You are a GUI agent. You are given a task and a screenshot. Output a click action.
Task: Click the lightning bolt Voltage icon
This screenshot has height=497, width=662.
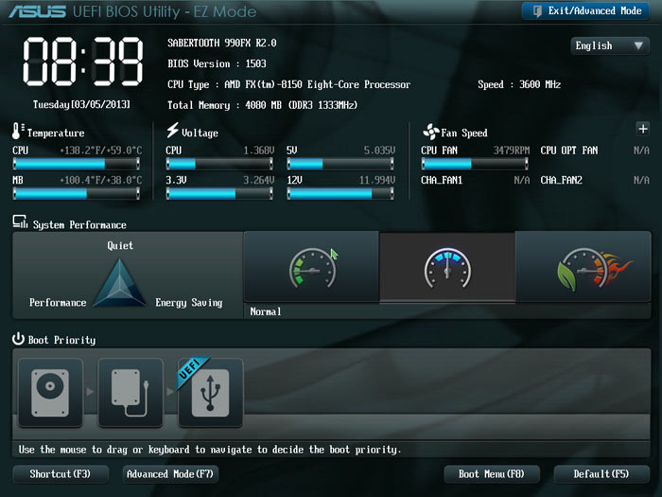pyautogui.click(x=172, y=130)
